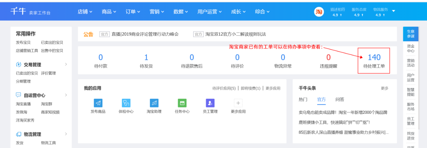Click the 自运营中心 chat bubble icon

(19, 95)
